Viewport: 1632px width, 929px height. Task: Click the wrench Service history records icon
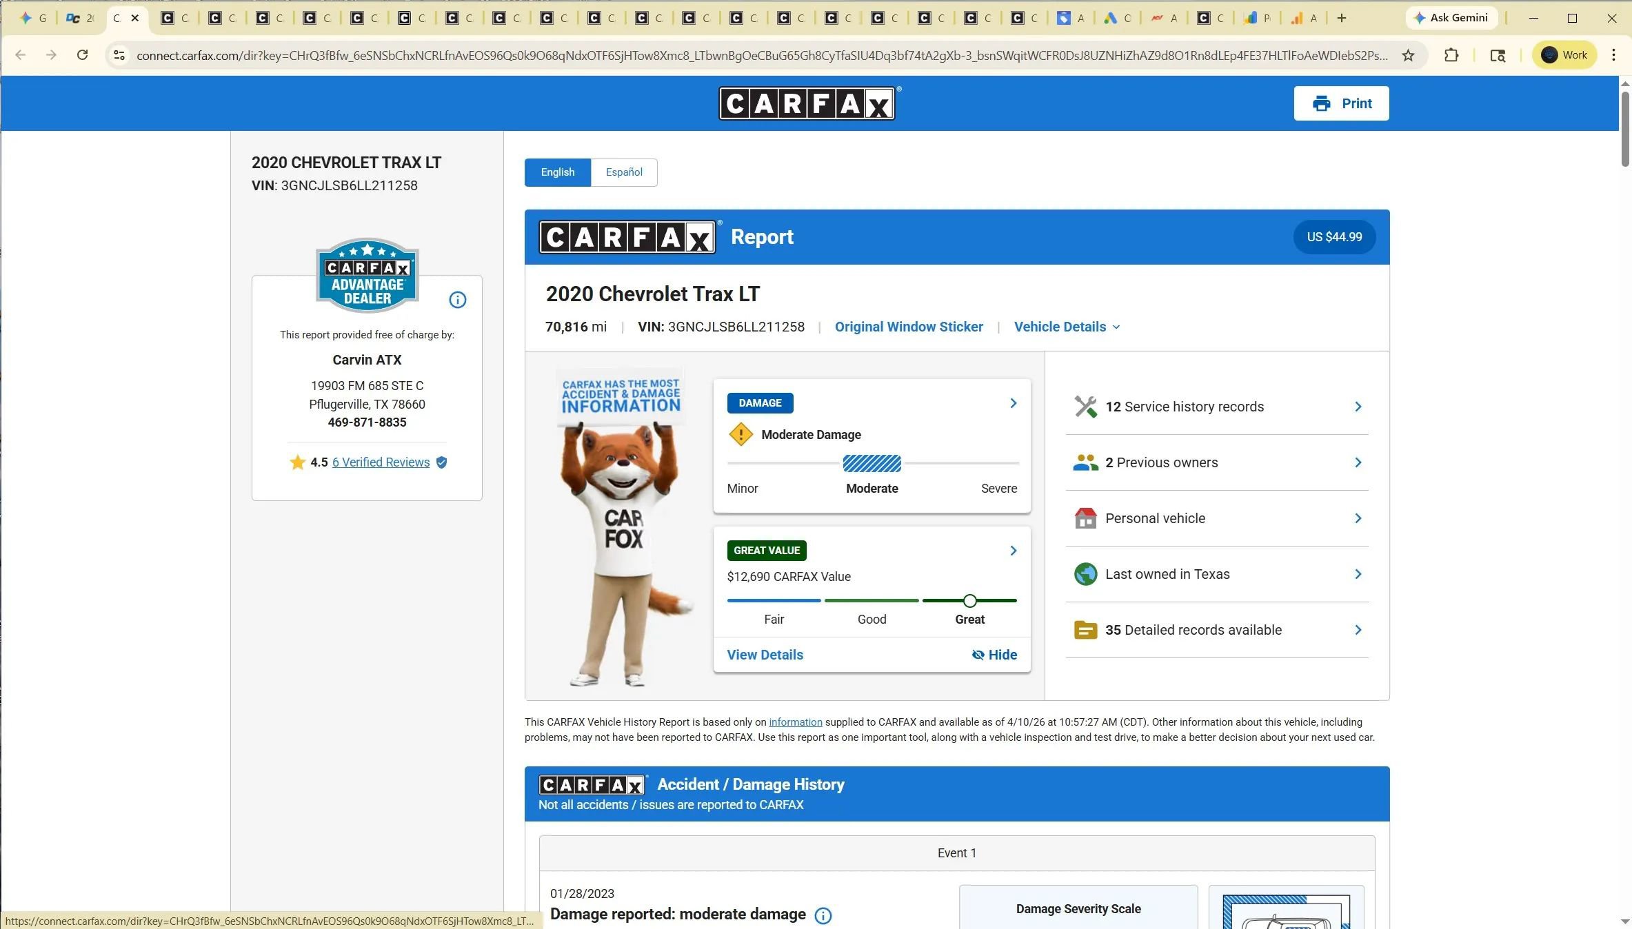pos(1085,407)
